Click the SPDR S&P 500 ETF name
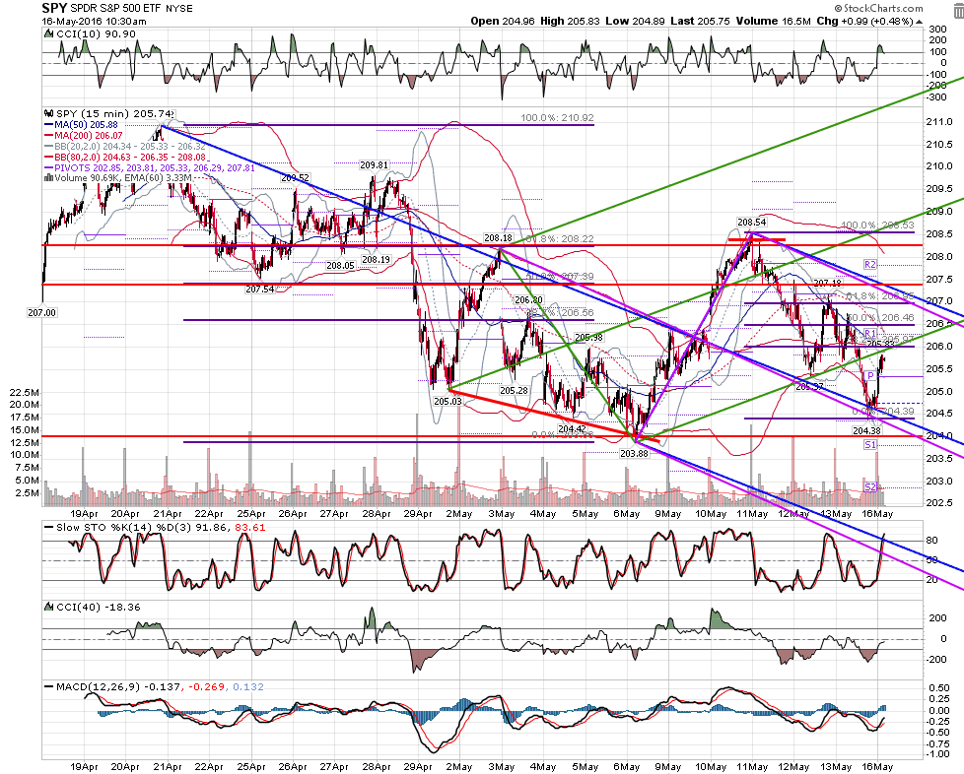The image size is (964, 774). pyautogui.click(x=115, y=9)
